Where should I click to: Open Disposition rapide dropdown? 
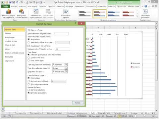(66, 14)
